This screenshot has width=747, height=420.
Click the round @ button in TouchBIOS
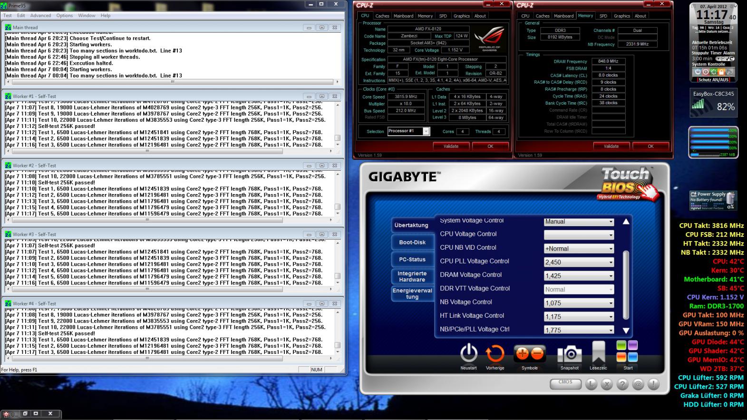tap(638, 384)
